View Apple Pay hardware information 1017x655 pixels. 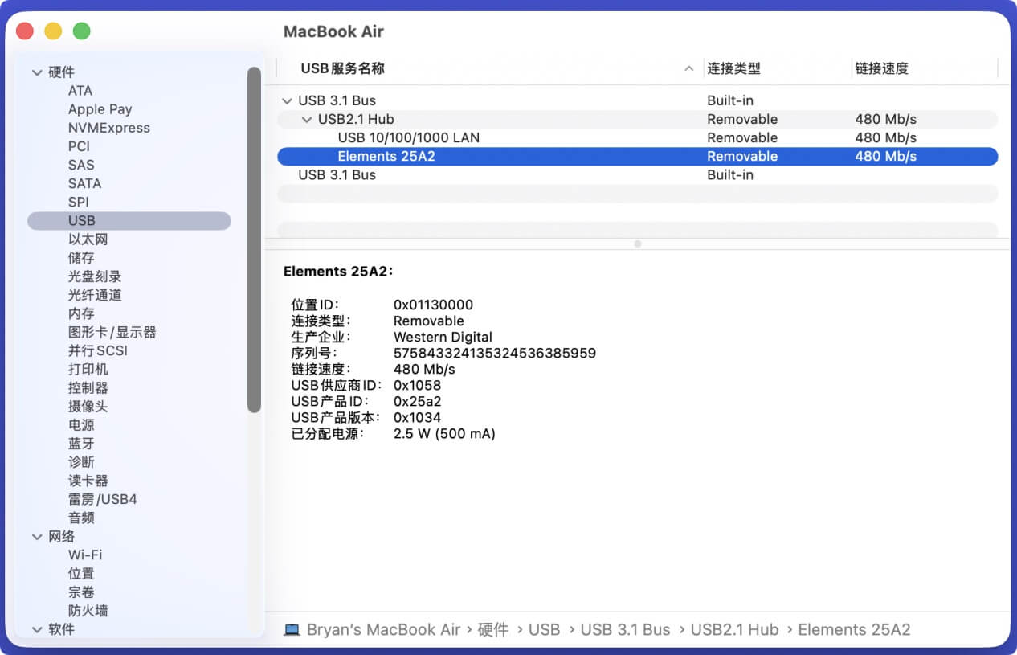(100, 108)
